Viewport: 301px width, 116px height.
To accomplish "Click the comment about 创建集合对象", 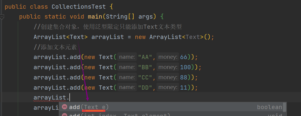I will (x=107, y=27).
